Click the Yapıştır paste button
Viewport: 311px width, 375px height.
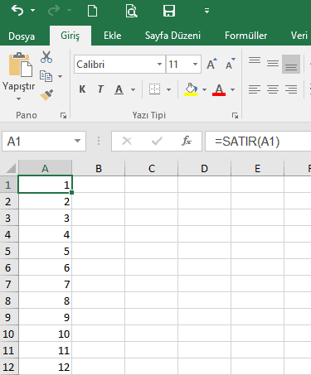19,76
